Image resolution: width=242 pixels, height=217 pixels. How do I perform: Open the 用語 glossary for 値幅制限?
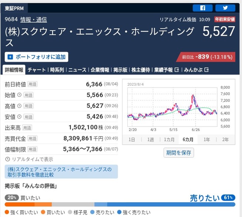click(x=33, y=149)
